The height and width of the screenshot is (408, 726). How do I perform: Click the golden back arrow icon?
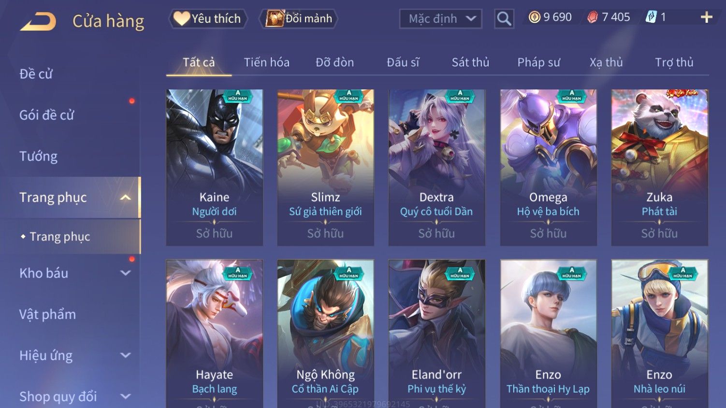click(x=38, y=22)
